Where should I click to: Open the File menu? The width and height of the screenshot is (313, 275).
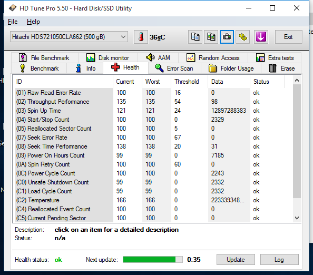13,22
